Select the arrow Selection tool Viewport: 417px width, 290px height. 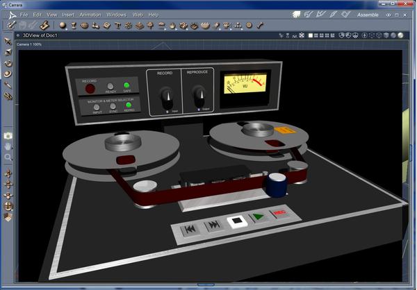(8, 41)
